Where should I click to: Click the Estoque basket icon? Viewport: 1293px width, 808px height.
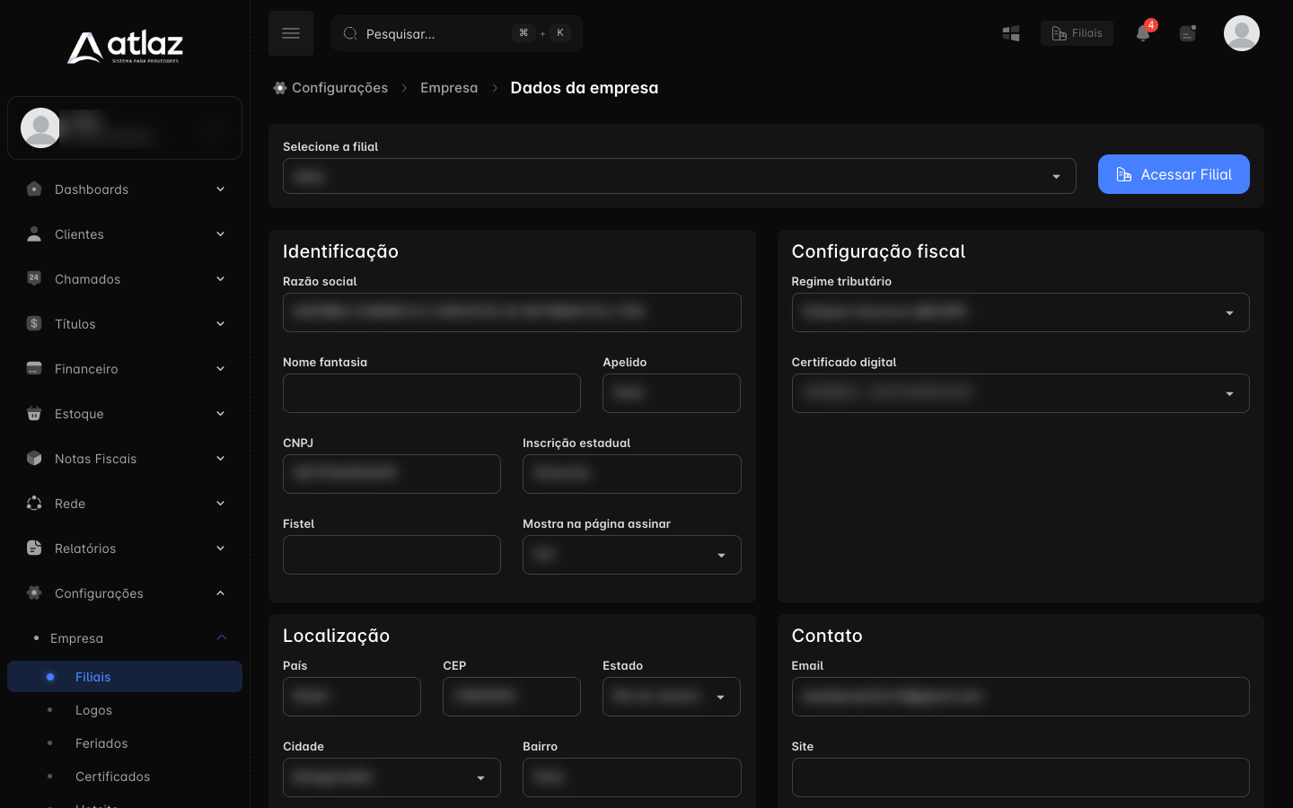[x=34, y=414]
